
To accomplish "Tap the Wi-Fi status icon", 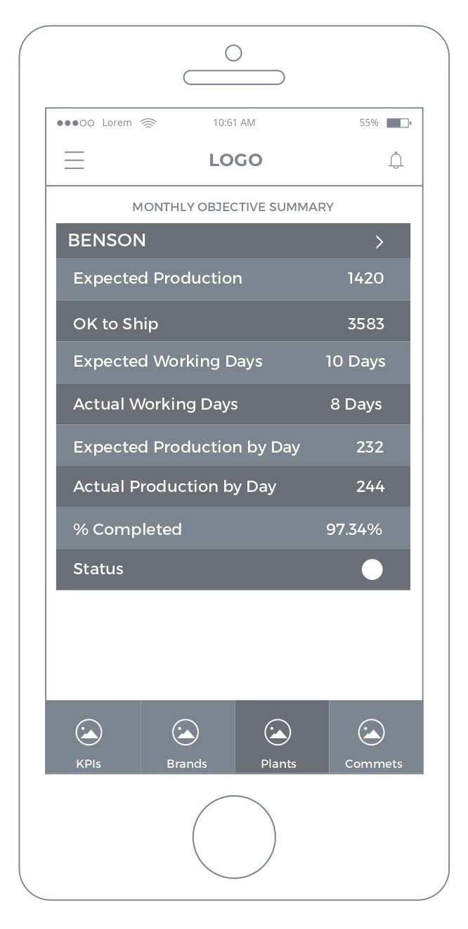I will (x=148, y=122).
